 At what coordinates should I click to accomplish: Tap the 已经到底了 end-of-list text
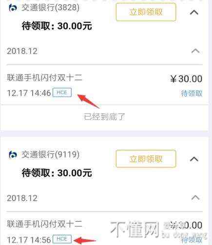[x=104, y=116]
